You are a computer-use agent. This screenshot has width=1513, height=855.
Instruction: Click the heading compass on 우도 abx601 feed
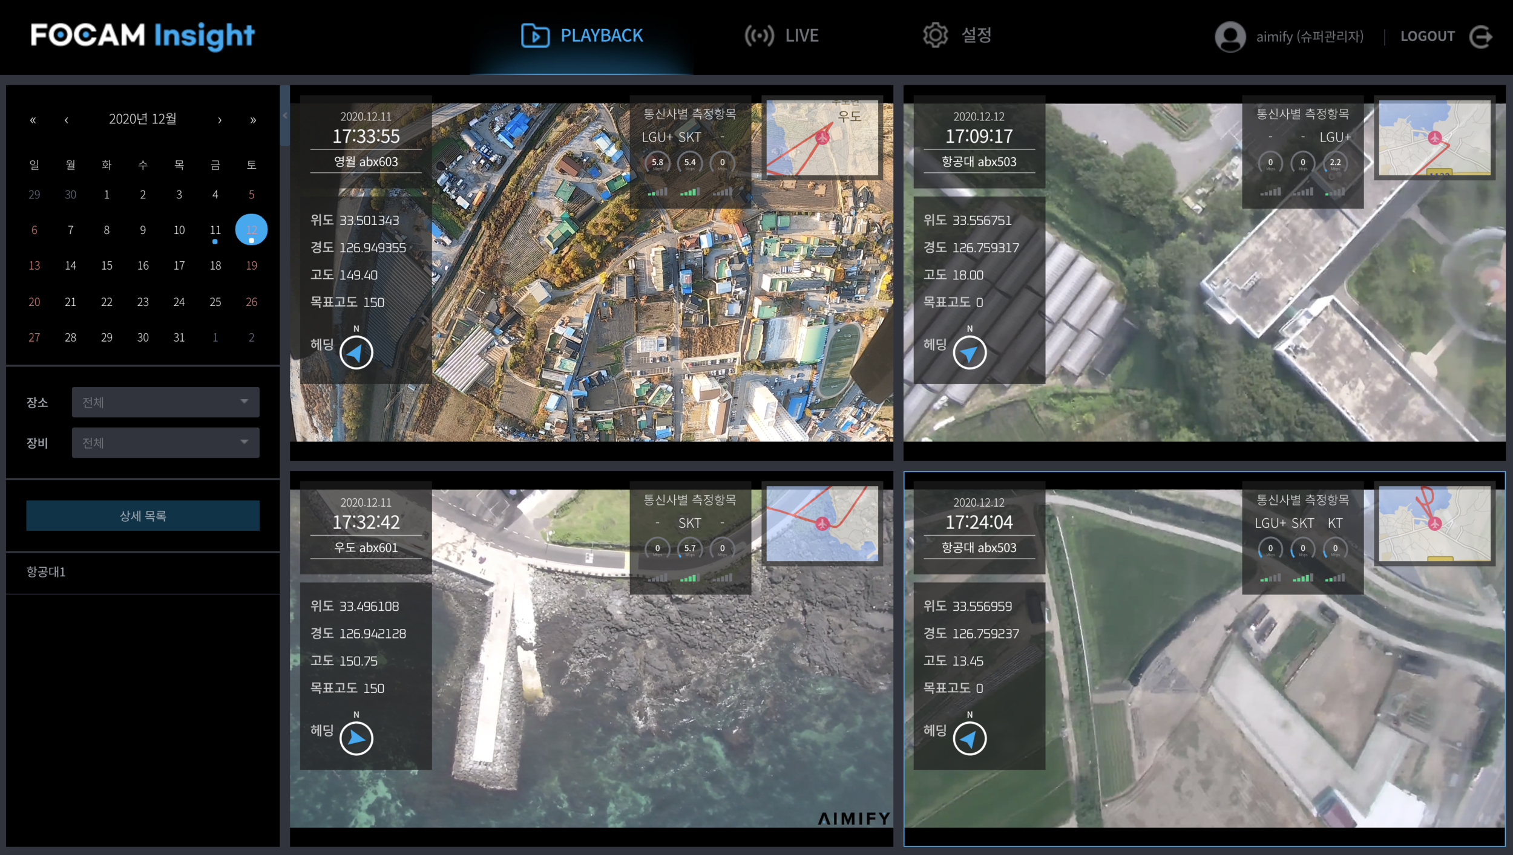(x=356, y=738)
